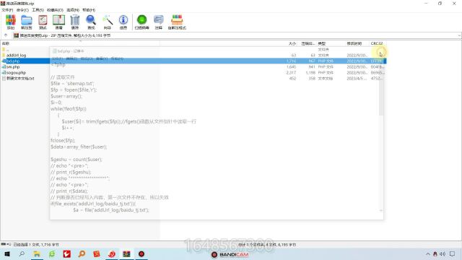Image resolution: width=462 pixels, height=260 pixels.
Task: Run the 扫描病毒 (Virus Scan) green icon
Action: click(141, 22)
